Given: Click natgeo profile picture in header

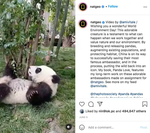Looking at the screenshot, I should [x=83, y=7].
